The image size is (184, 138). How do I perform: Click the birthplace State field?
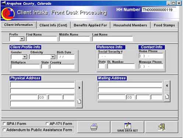tap(45, 67)
